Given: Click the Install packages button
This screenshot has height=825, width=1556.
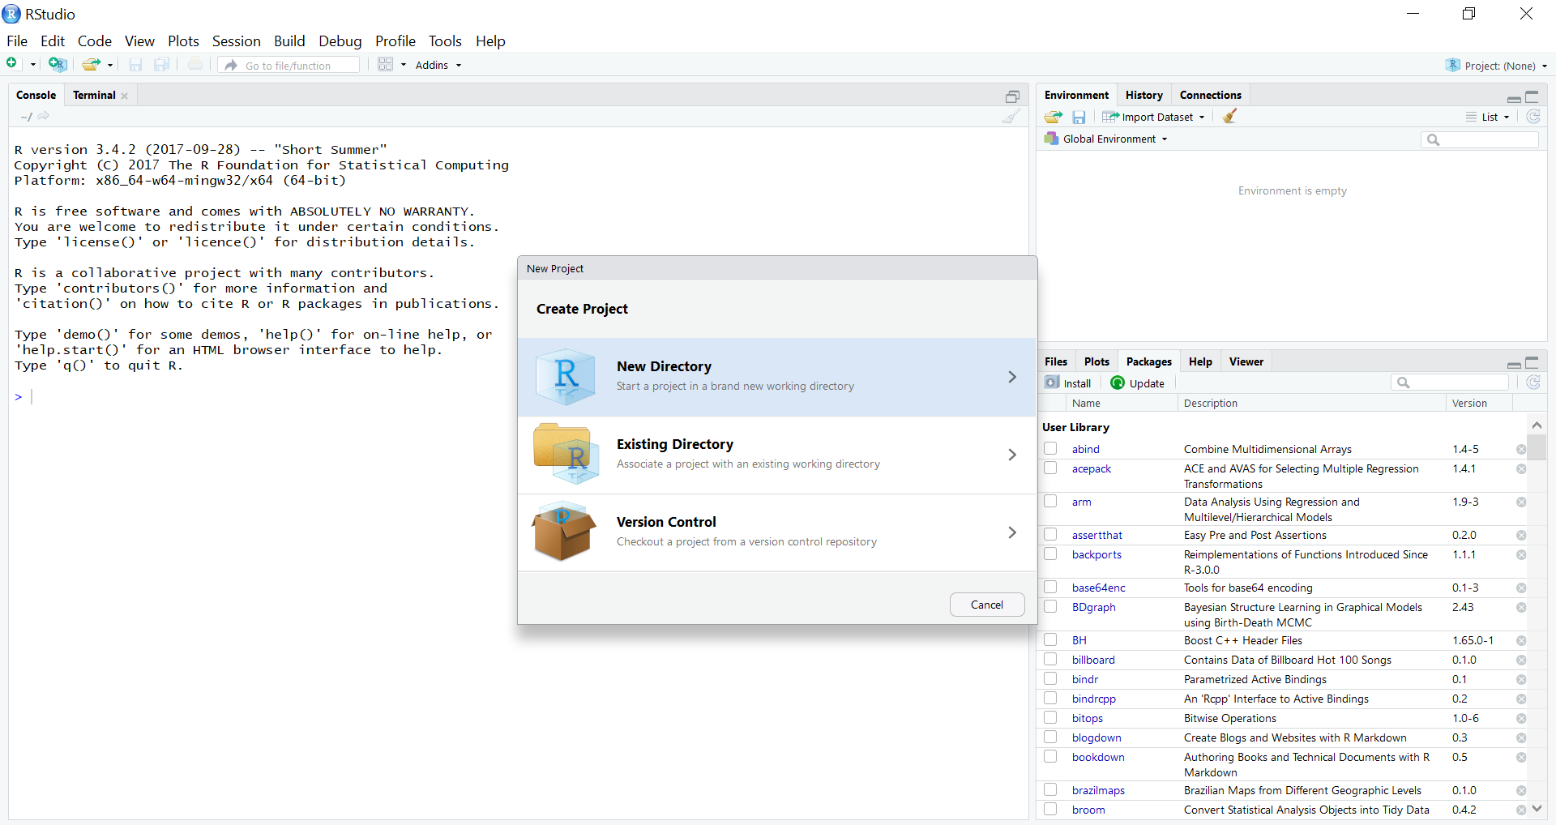Looking at the screenshot, I should pos(1068,383).
